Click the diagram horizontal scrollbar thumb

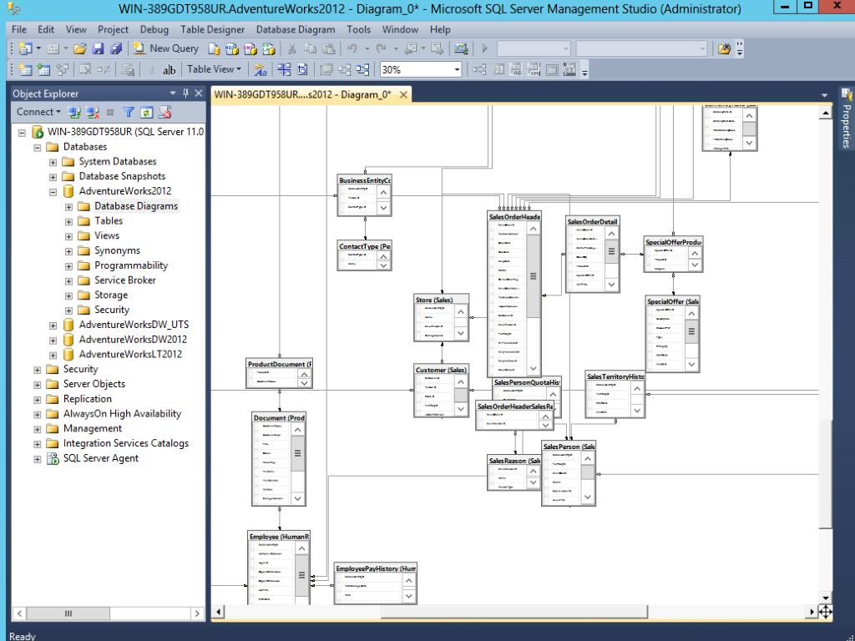(514, 612)
